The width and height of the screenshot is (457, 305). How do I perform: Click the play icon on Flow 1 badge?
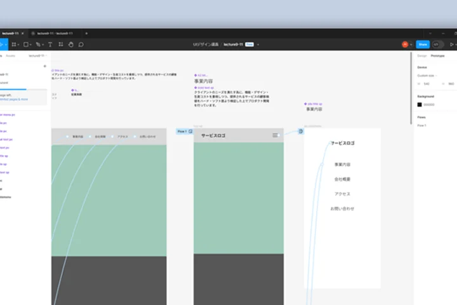(190, 132)
